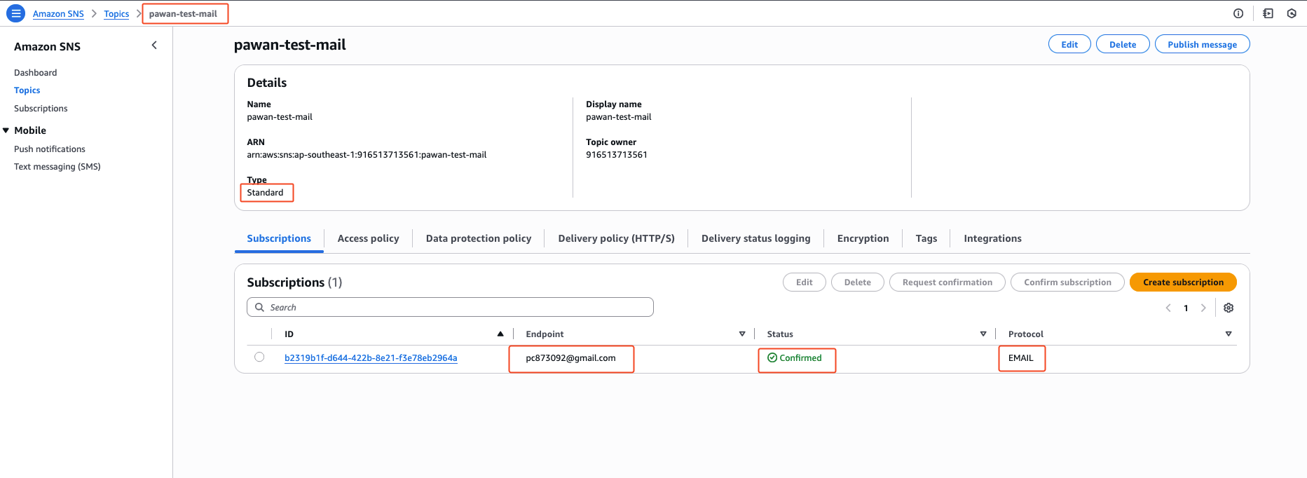Click the topic ARN value text
This screenshot has height=478, width=1307.
[x=367, y=155]
